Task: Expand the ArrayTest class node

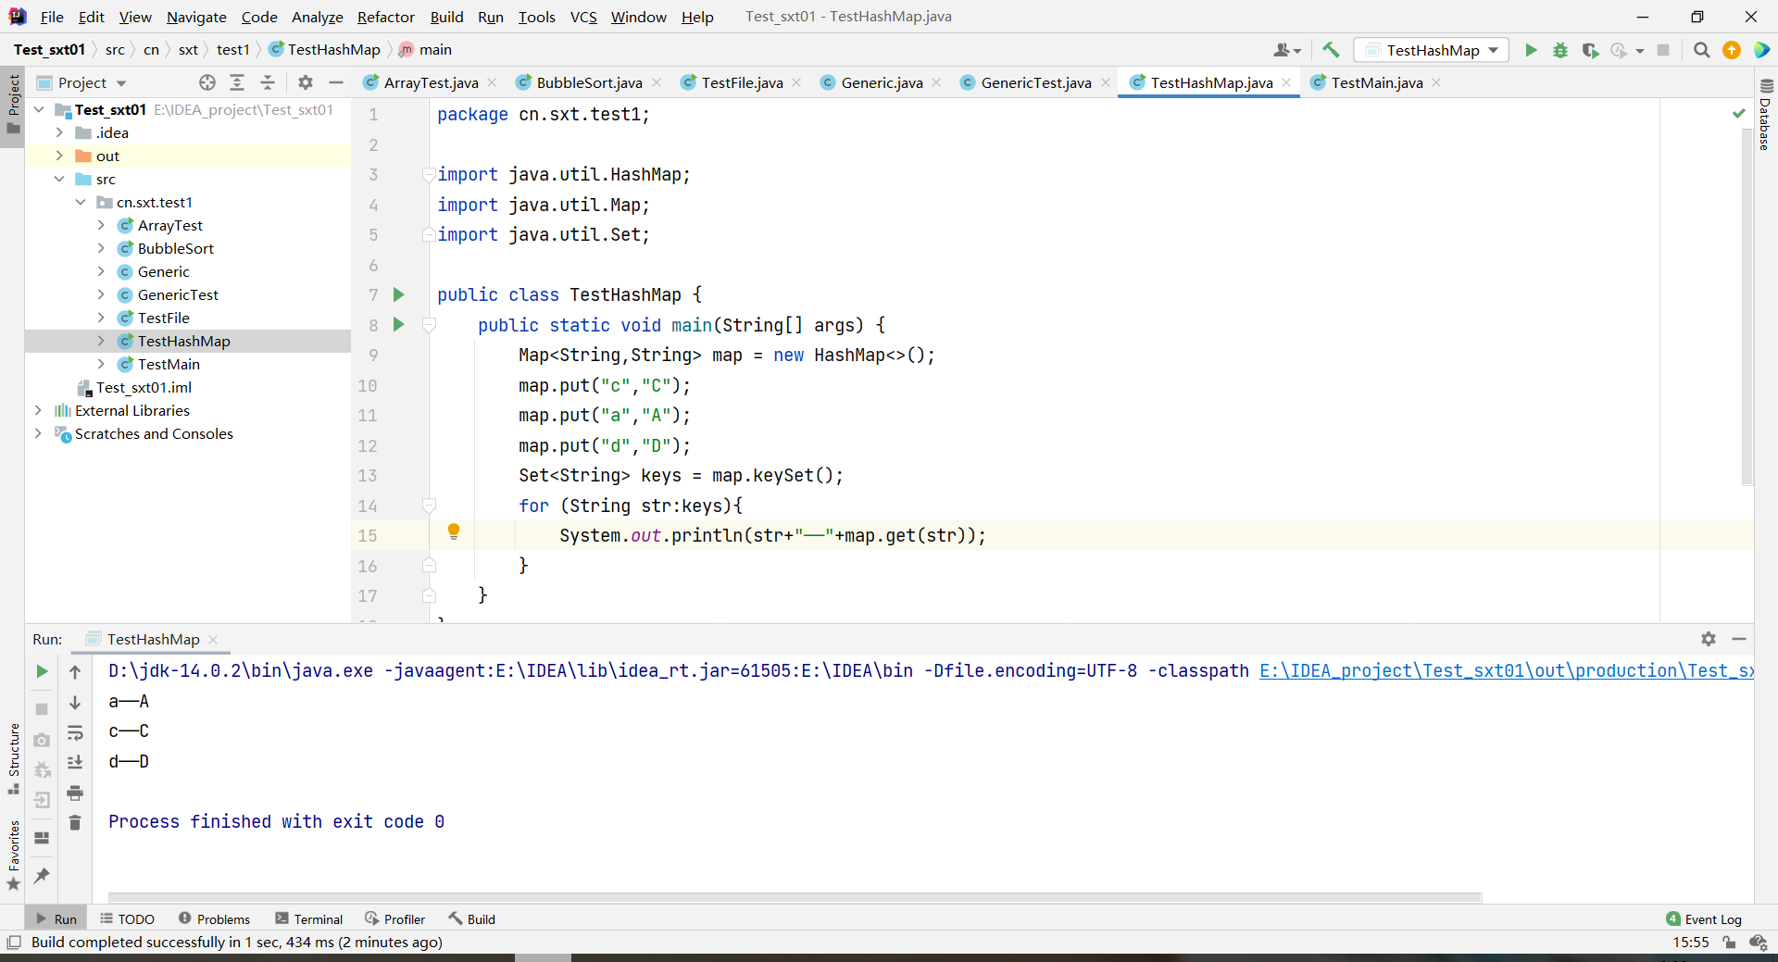Action: pyautogui.click(x=101, y=225)
